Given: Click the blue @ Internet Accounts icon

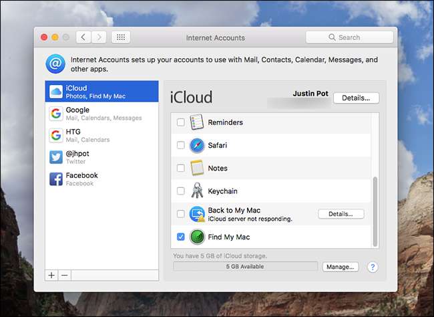Looking at the screenshot, I should pos(55,64).
